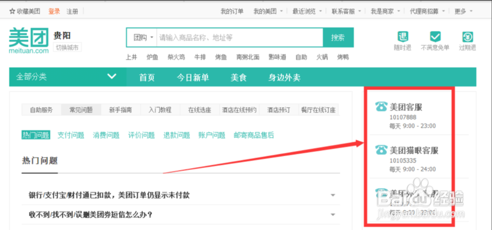
Task: Open 今日新单 navigation item
Action: tap(193, 78)
